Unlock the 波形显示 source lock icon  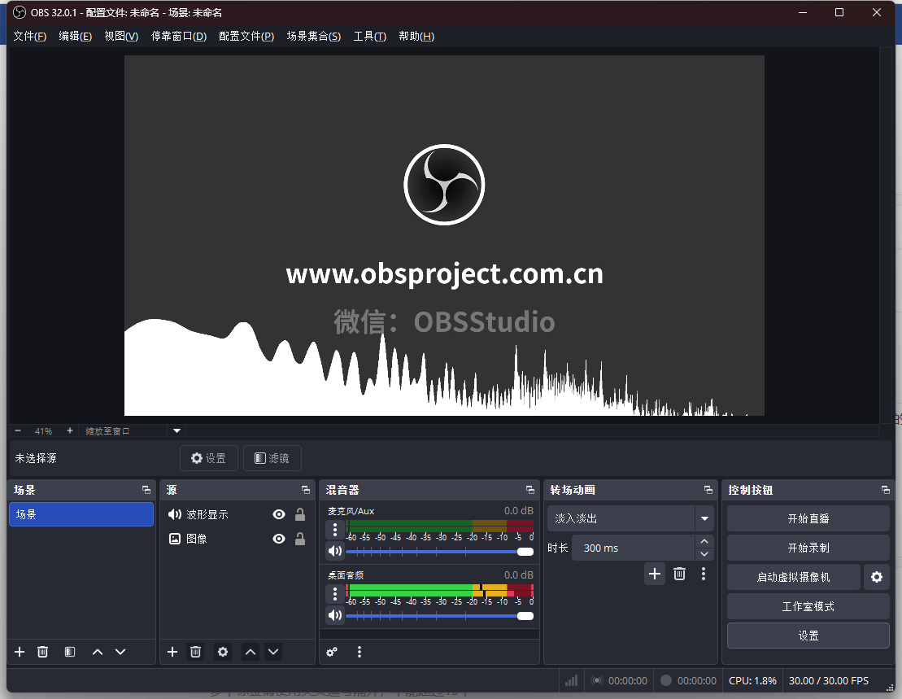[300, 514]
